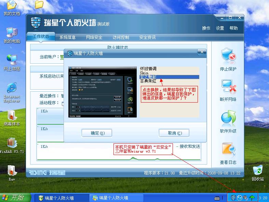Switch to the 工作状态 tab
The width and height of the screenshot is (269, 202).
point(41,36)
